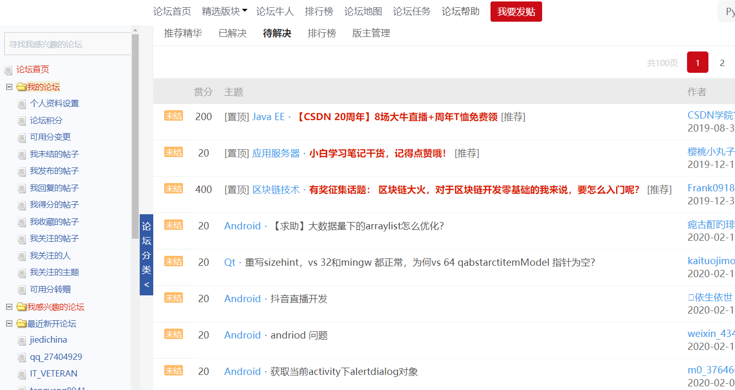
Task: Click page icon beside 我回复的帖子
Action: [x=21, y=189]
